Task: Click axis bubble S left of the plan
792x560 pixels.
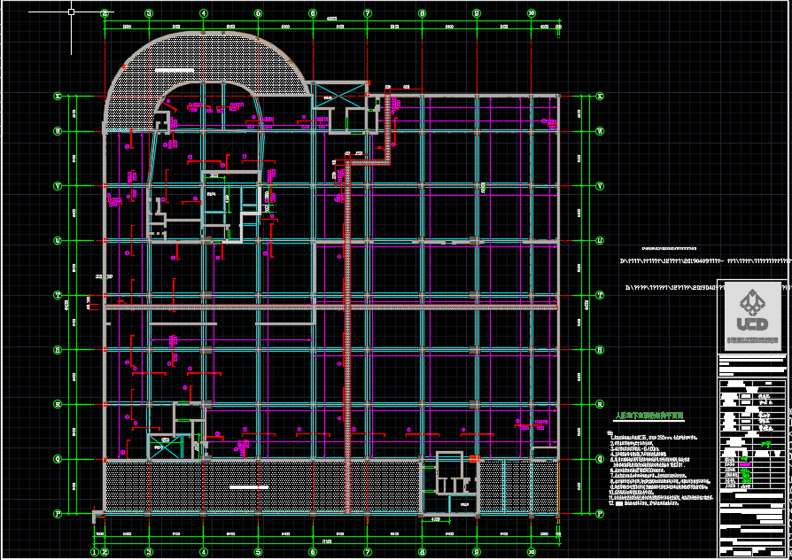Action: (x=58, y=350)
